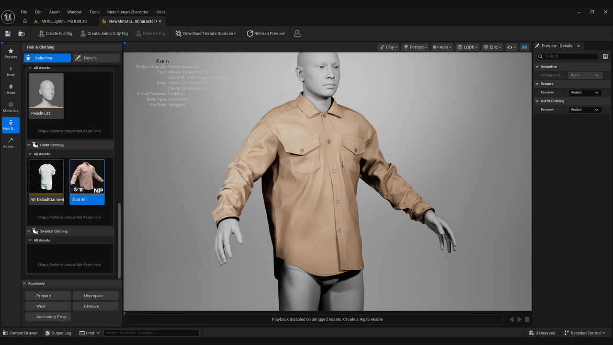Open the Body sidebar panel
Screen dimensions: 613x345
point(11,71)
